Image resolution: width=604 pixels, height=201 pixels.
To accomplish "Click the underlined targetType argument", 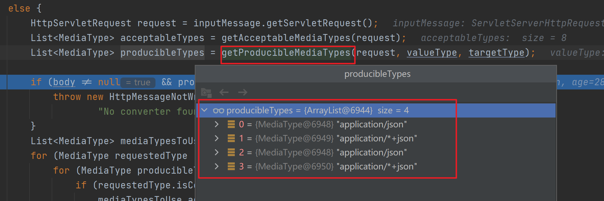I will click(496, 53).
